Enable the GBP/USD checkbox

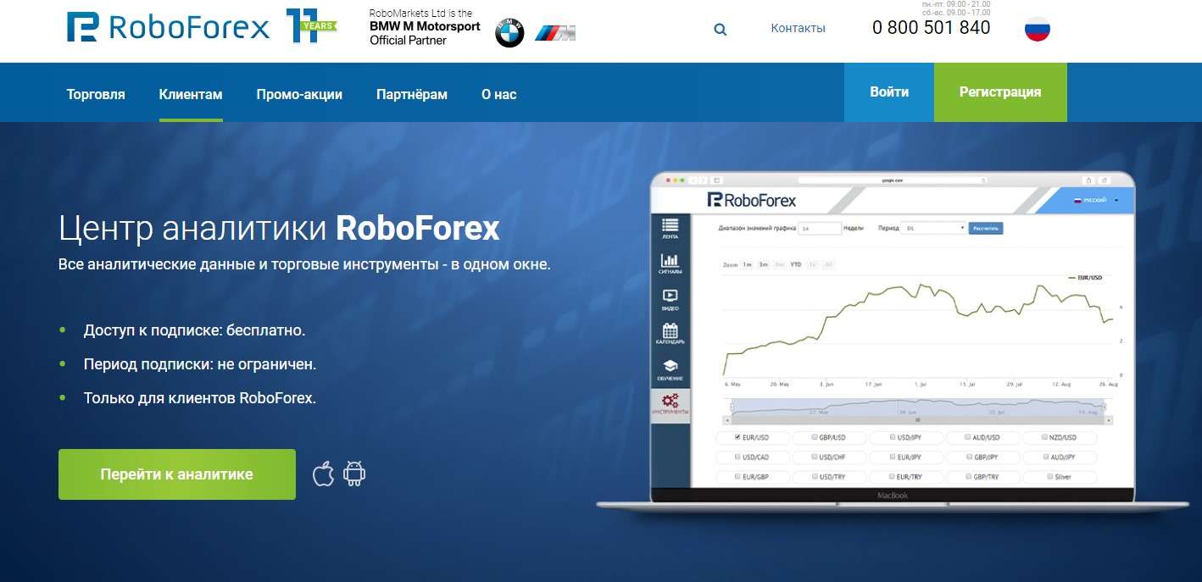pyautogui.click(x=815, y=436)
